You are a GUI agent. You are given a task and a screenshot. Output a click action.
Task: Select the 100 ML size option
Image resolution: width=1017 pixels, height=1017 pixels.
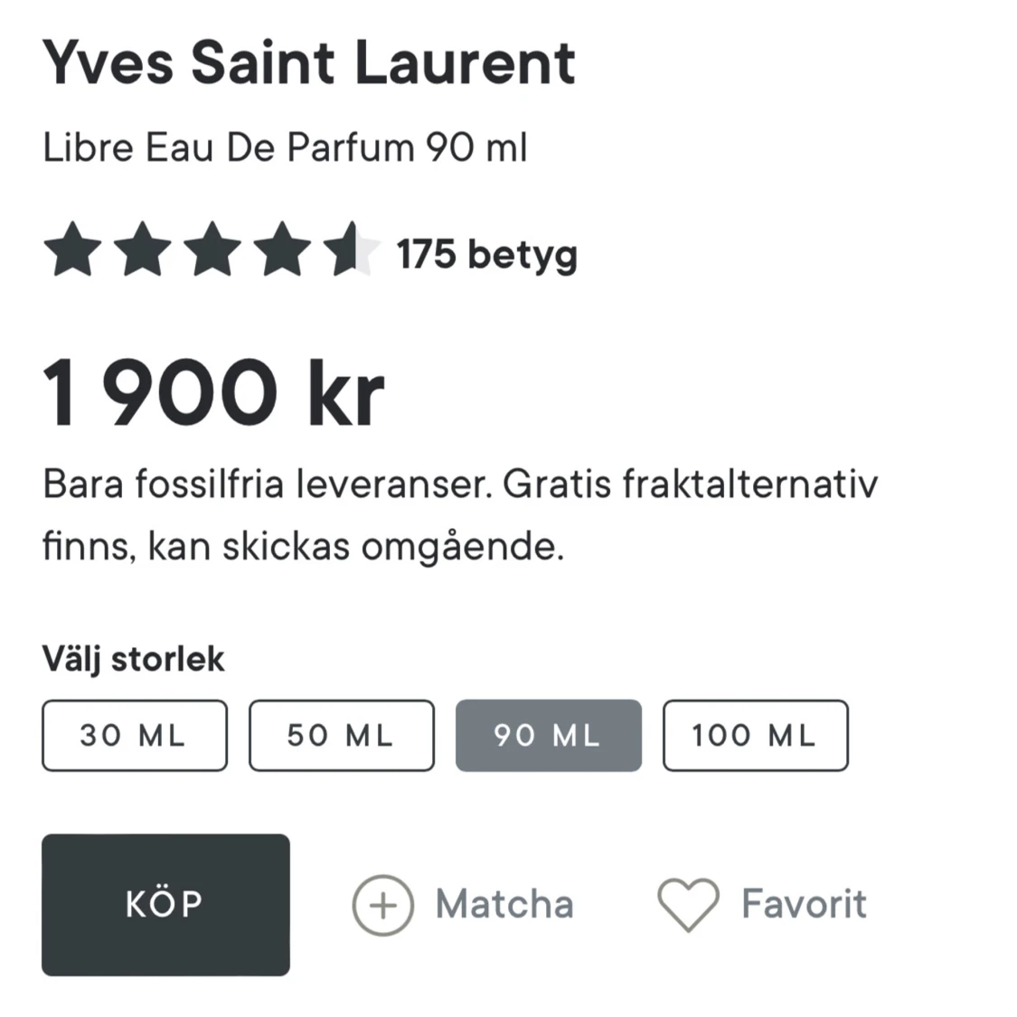tap(755, 735)
